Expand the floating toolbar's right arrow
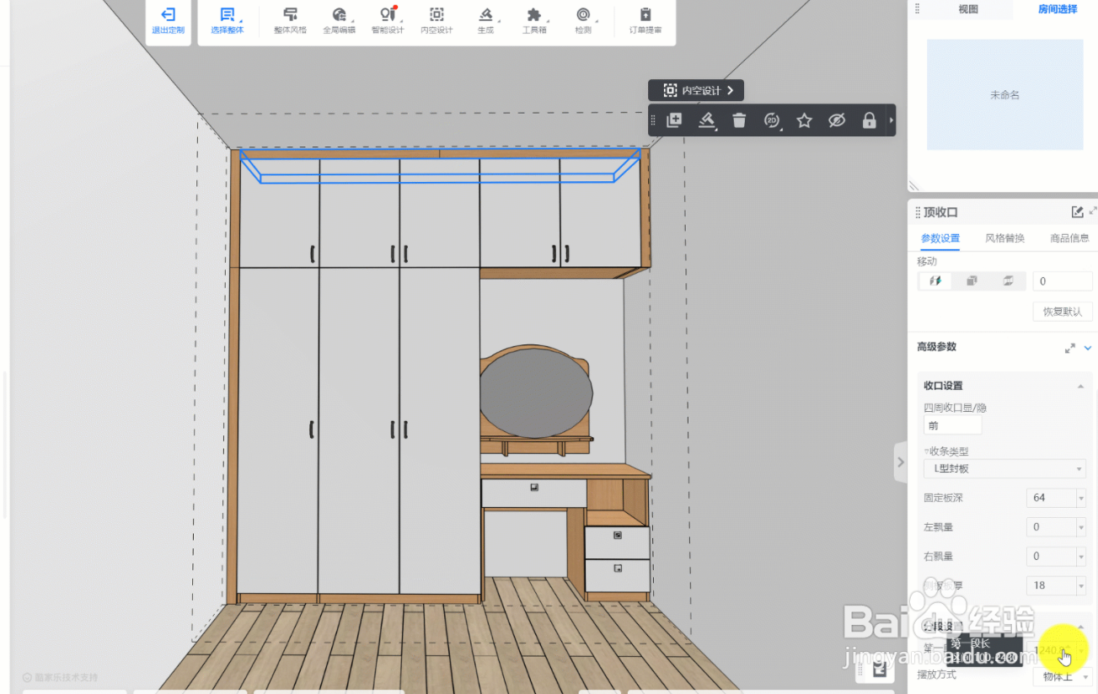 (x=892, y=120)
